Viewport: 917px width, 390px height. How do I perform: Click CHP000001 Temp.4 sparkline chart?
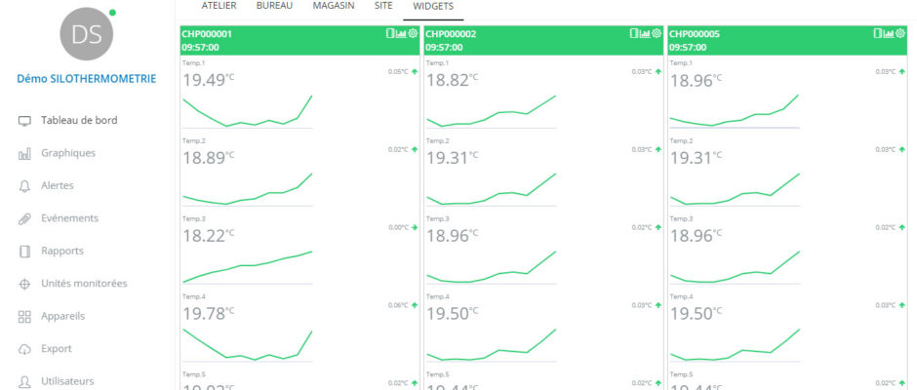click(248, 345)
